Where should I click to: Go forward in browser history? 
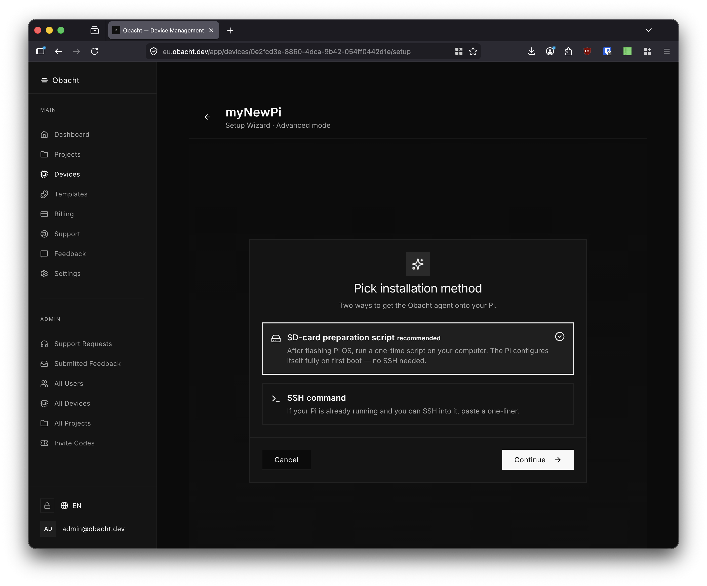point(76,51)
